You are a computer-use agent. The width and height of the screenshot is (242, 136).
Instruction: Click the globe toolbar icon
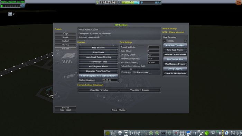coord(108,133)
